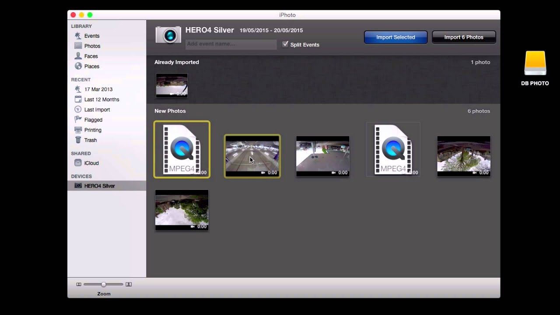The height and width of the screenshot is (315, 560).
Task: Show Flagged photos
Action: (93, 119)
